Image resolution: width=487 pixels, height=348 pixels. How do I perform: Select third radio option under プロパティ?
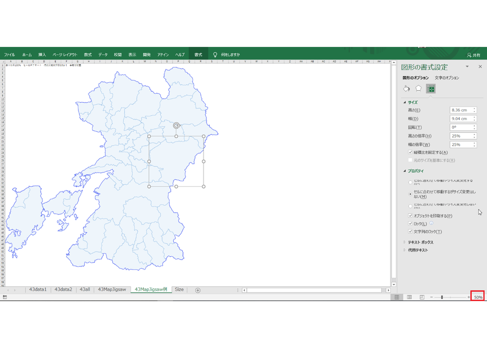pos(410,206)
